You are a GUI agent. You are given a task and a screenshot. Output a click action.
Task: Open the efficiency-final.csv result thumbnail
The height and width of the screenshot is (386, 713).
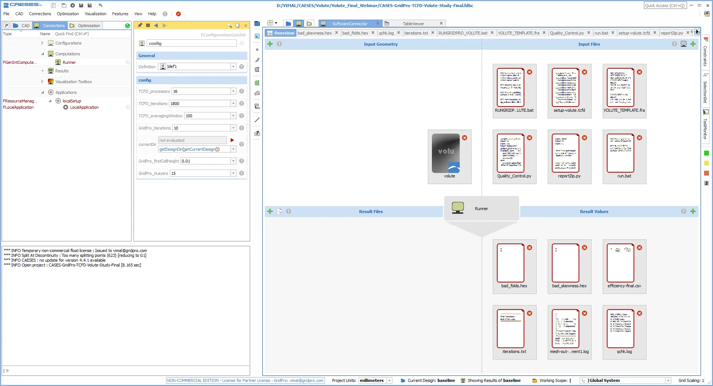pos(624,266)
